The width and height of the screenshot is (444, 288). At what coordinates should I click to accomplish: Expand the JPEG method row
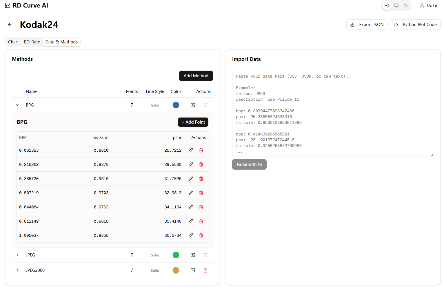(x=18, y=255)
